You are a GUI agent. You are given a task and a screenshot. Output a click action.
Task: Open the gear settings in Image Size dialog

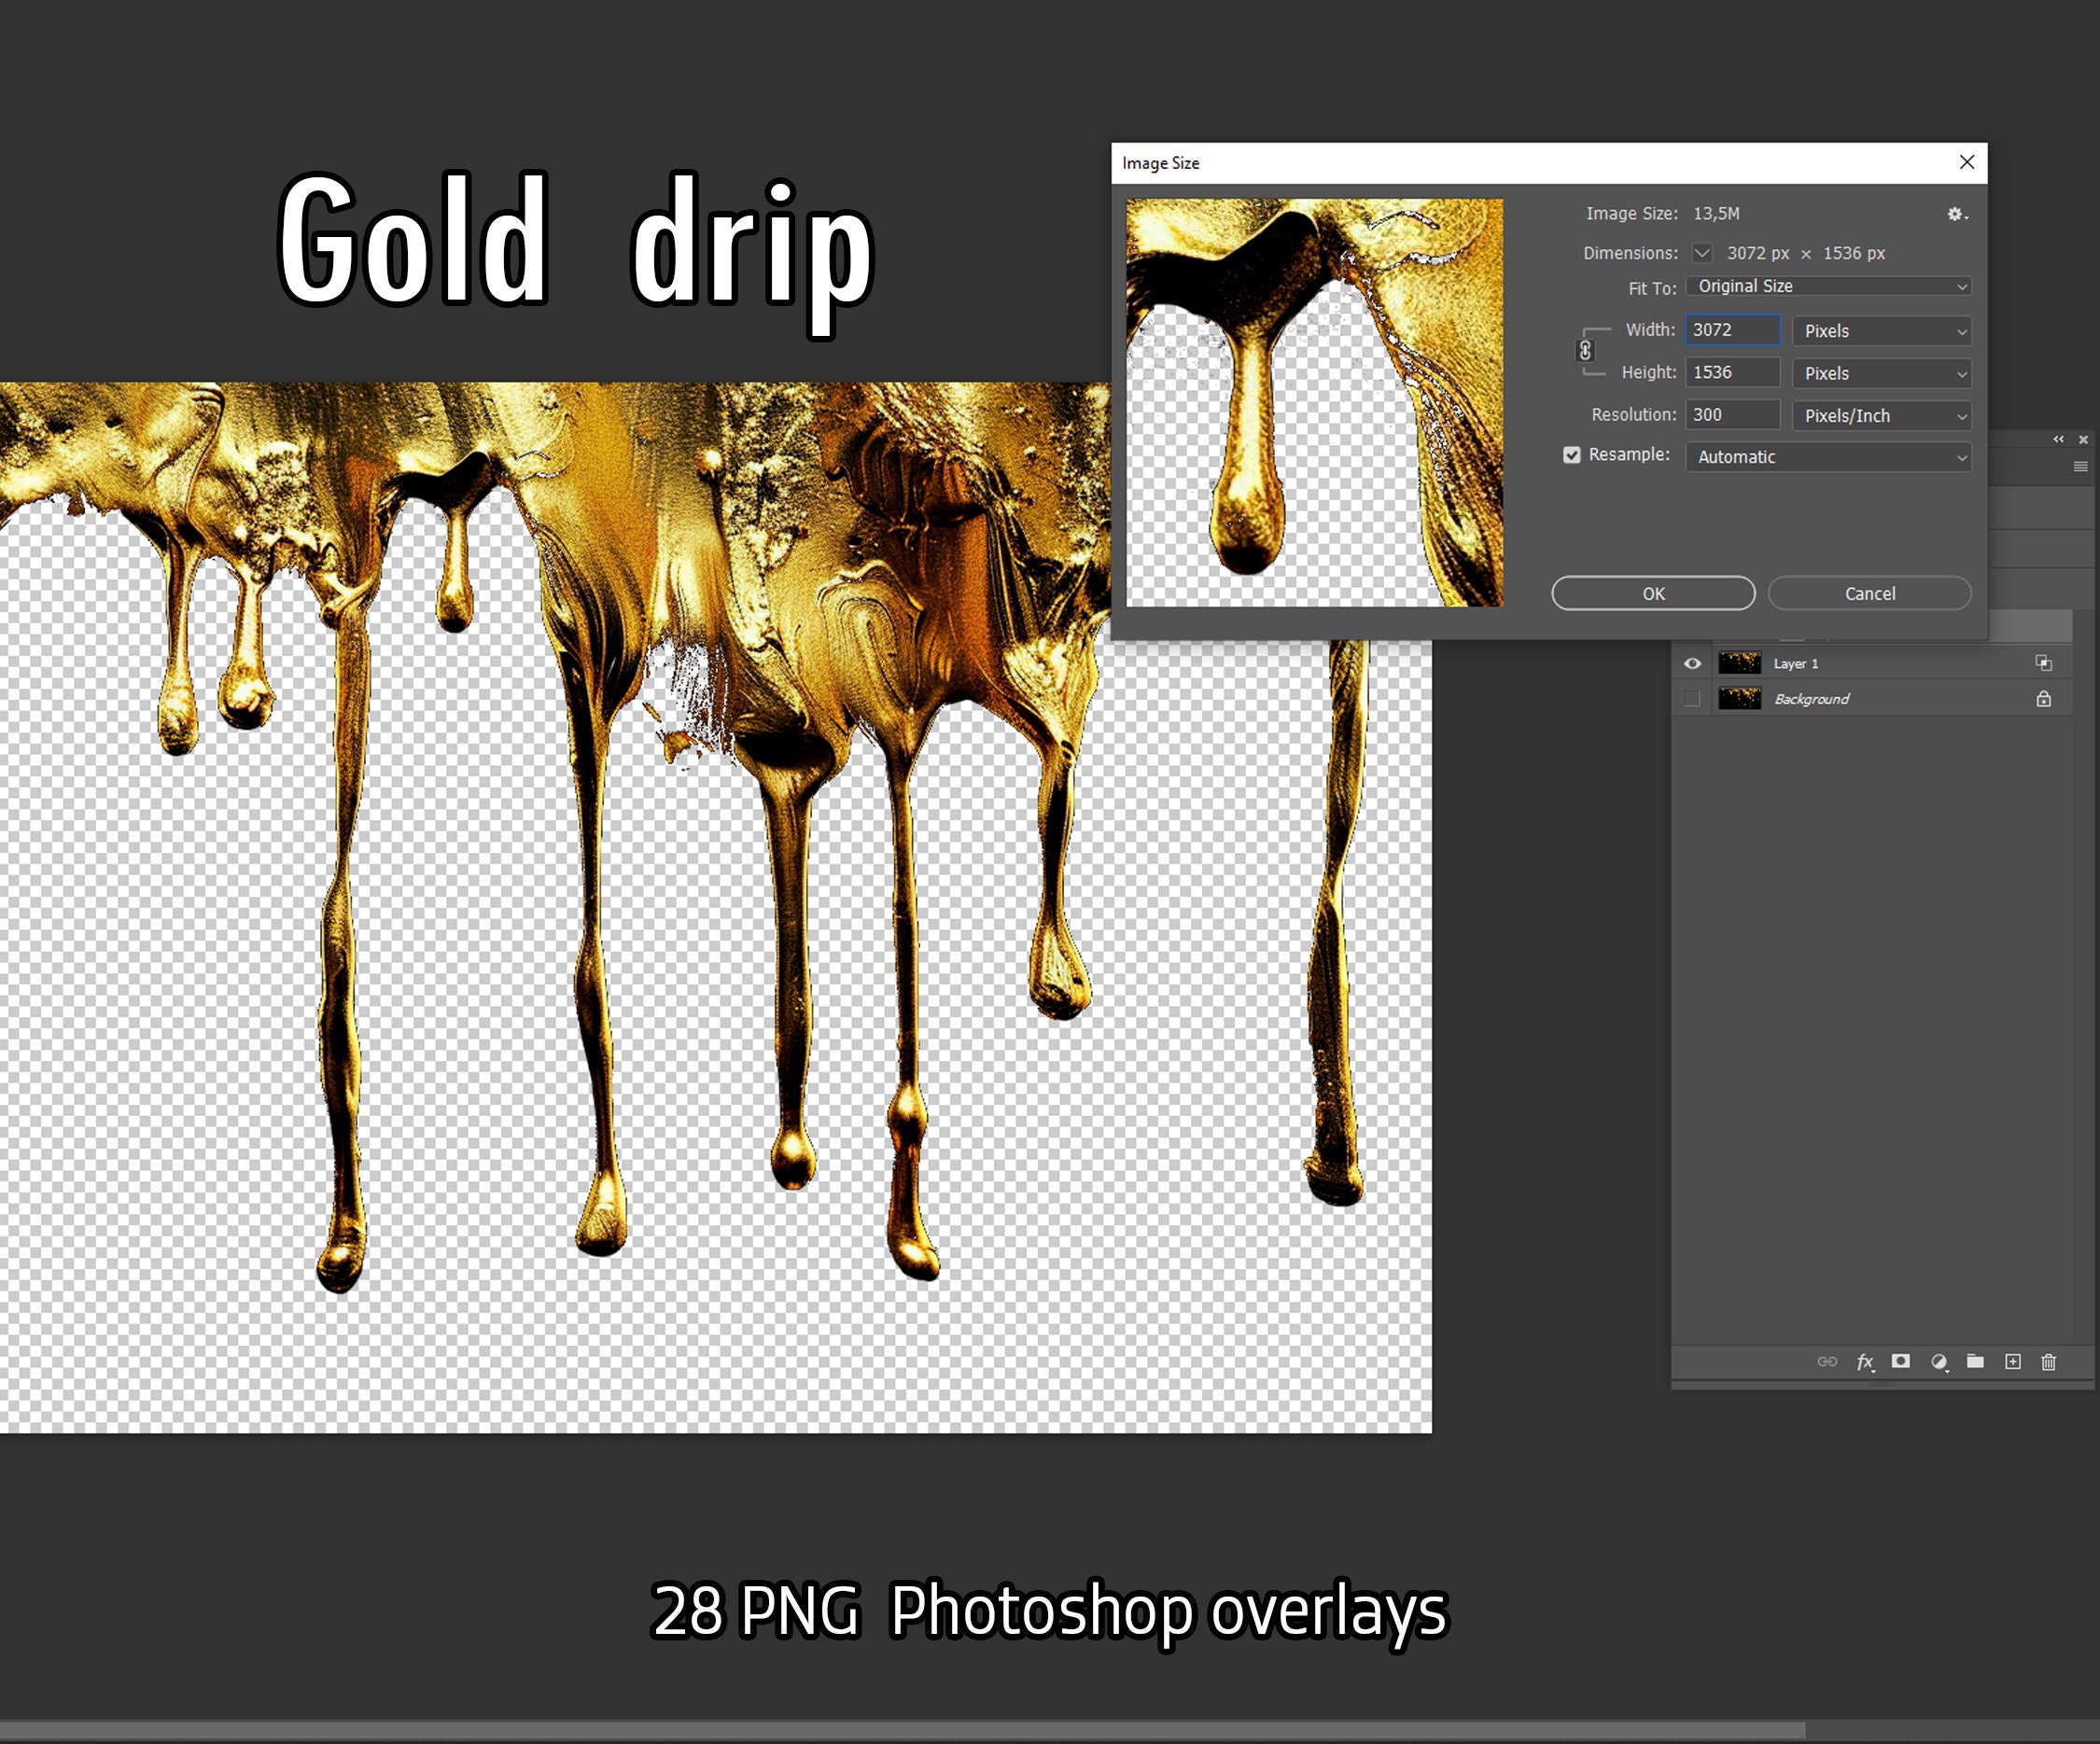click(x=1956, y=214)
